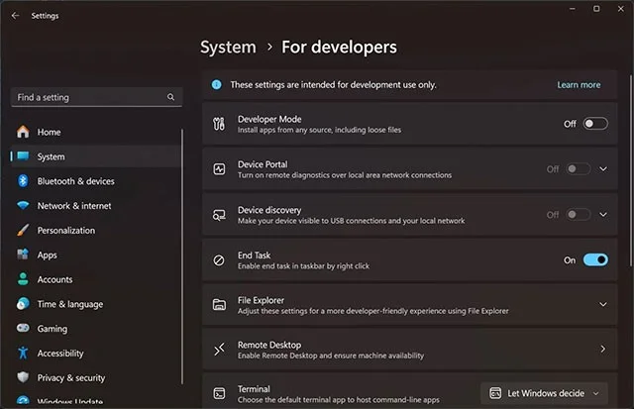Open the Time & language page
This screenshot has height=409, width=634.
[96, 304]
